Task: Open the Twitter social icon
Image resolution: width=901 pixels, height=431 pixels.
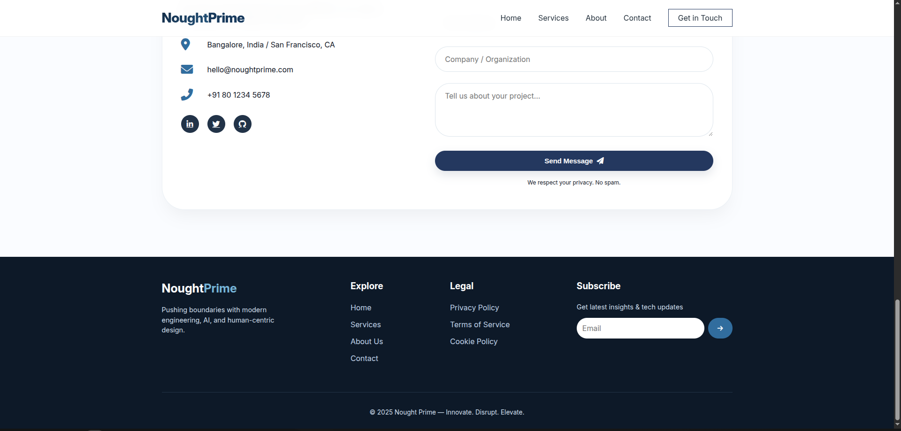Action: [x=216, y=124]
